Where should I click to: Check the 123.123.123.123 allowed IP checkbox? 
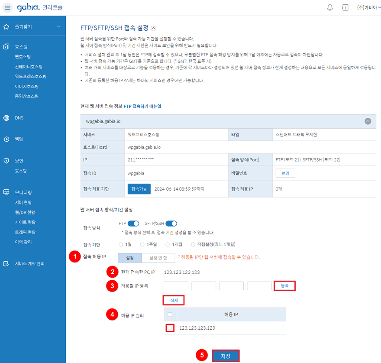coord(170,328)
